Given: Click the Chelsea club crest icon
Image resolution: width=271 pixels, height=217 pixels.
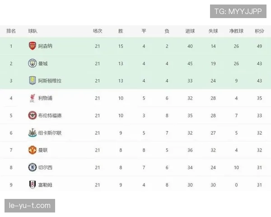Looking at the screenshot, I should pos(32,167).
